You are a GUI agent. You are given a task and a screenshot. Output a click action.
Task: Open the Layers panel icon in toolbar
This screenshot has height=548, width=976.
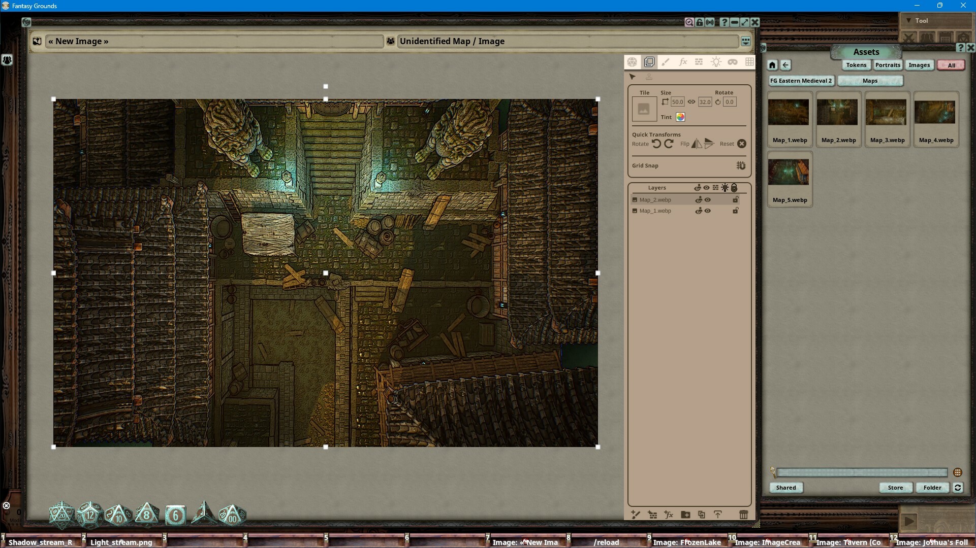tap(649, 62)
